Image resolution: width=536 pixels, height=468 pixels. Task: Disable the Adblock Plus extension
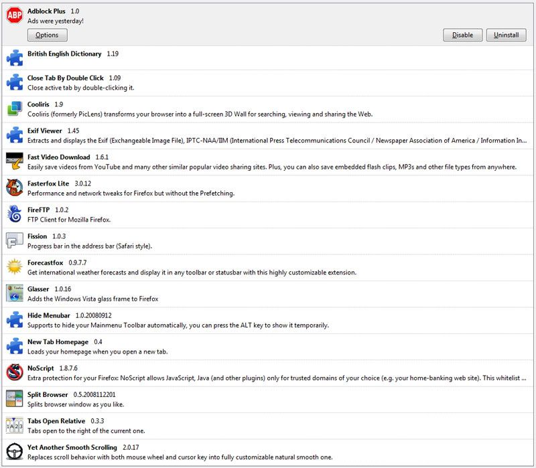pos(462,35)
